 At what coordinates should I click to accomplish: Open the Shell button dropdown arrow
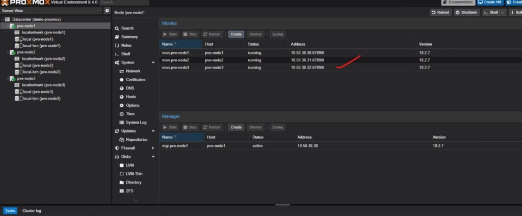[502, 13]
